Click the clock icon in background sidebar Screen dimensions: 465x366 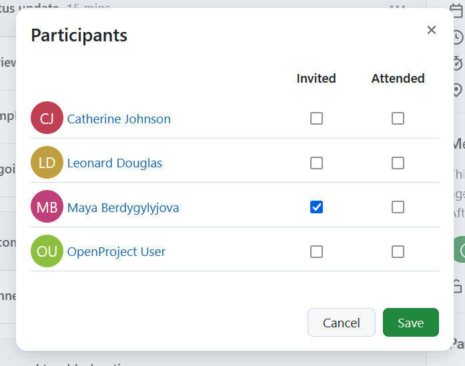tap(458, 37)
